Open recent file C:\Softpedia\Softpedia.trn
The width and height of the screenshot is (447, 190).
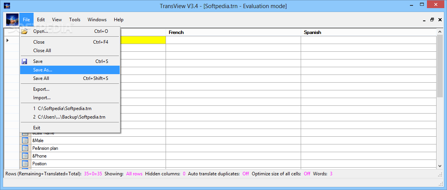[70, 109]
